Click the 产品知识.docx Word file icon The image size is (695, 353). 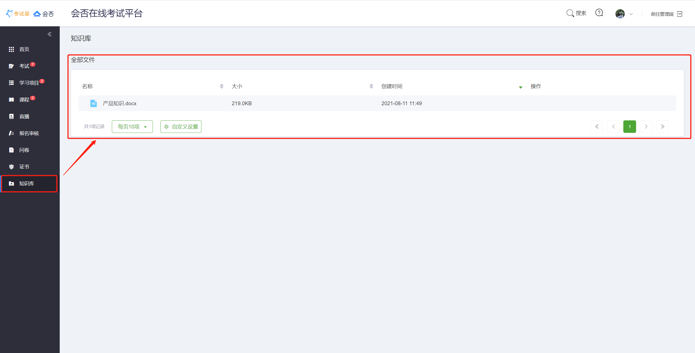pos(93,103)
